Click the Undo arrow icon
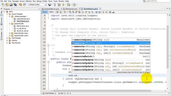 click(x=20, y=5)
